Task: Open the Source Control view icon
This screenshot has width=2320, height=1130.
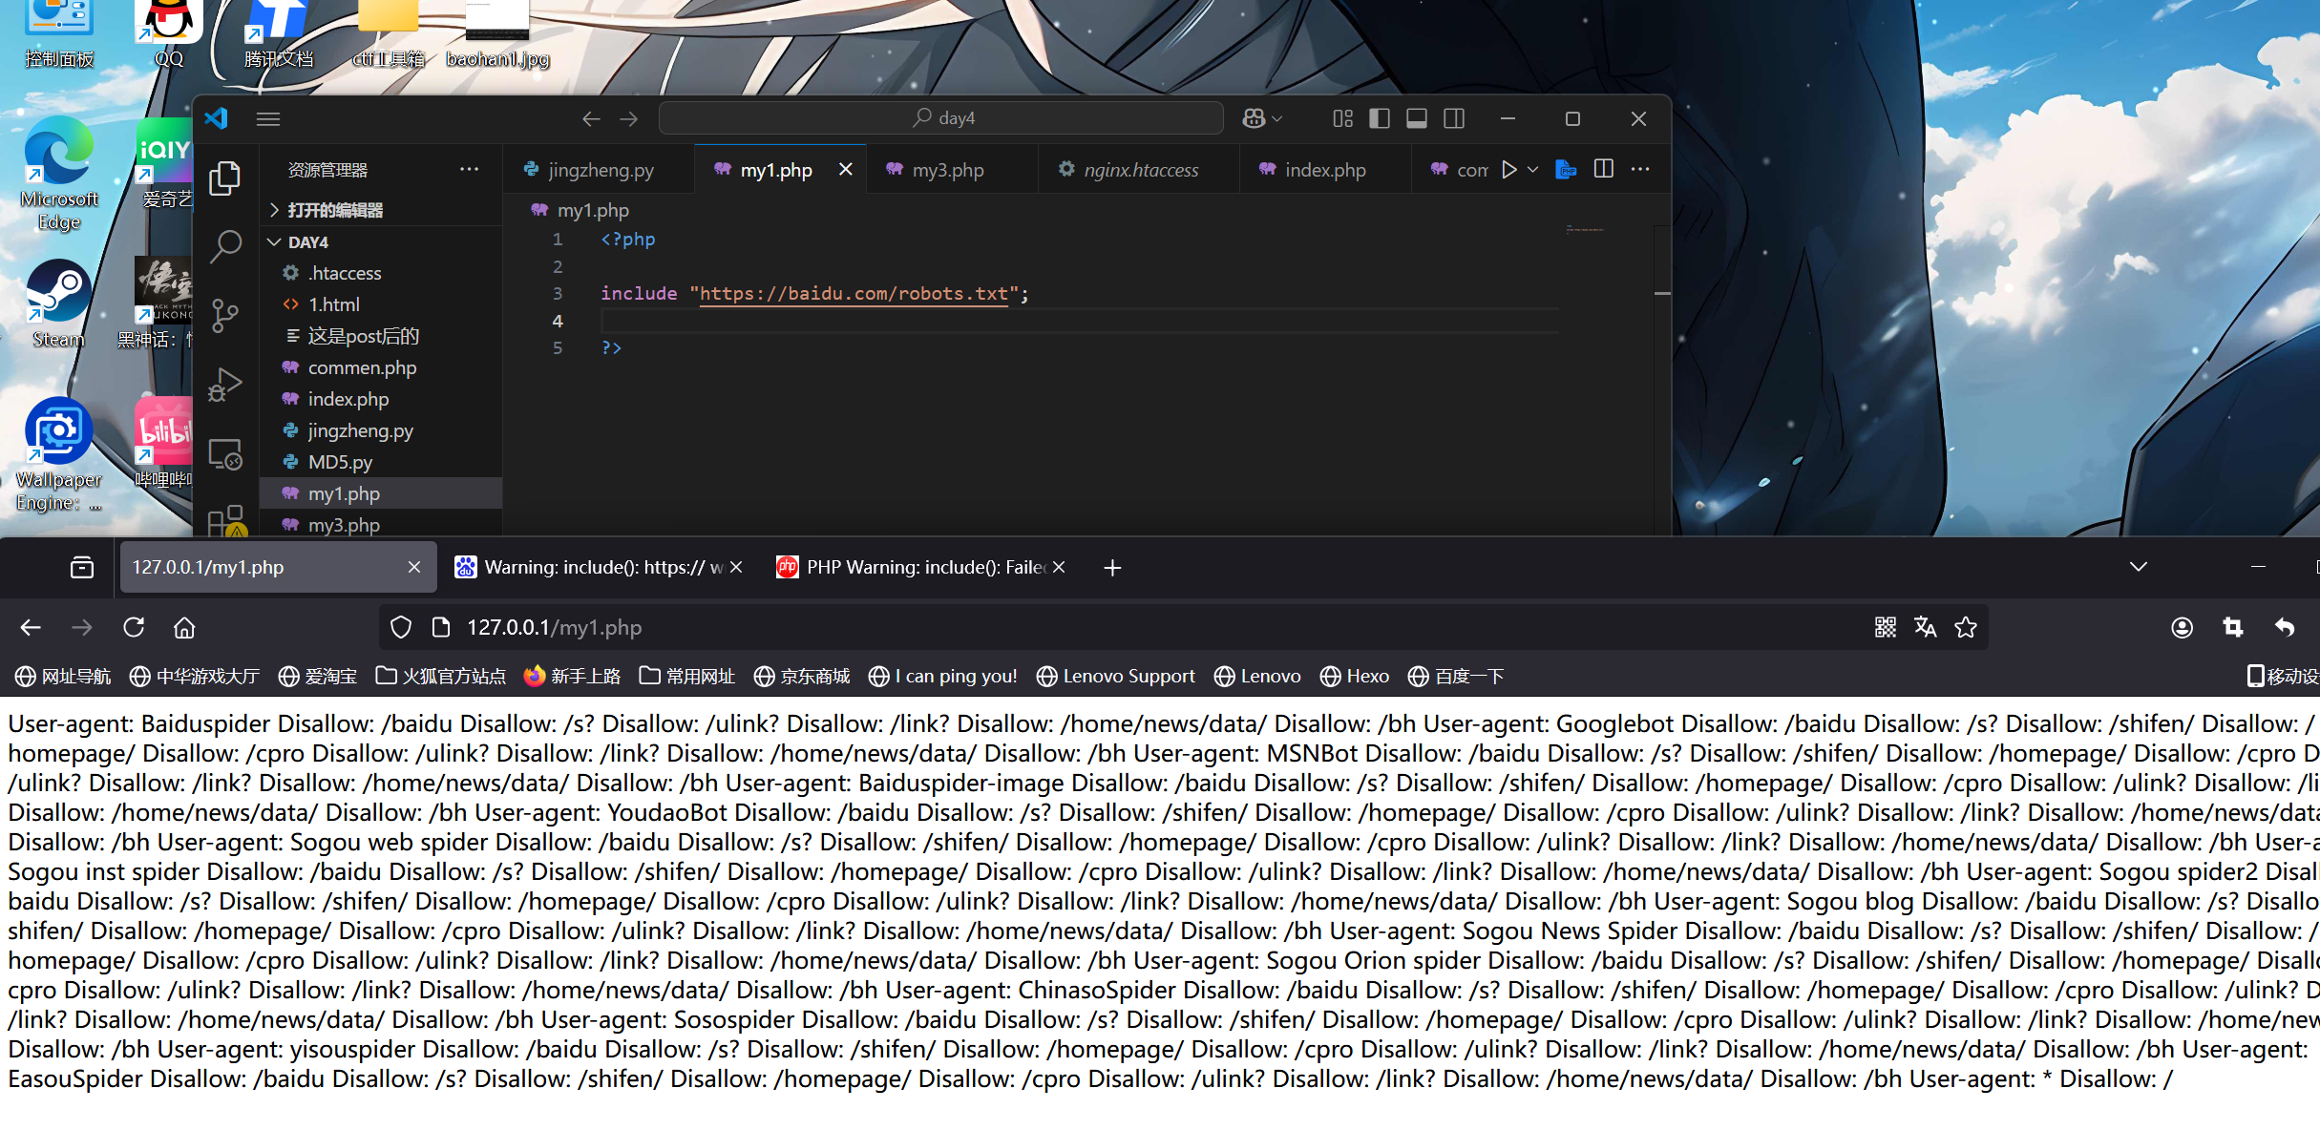Action: click(x=225, y=315)
